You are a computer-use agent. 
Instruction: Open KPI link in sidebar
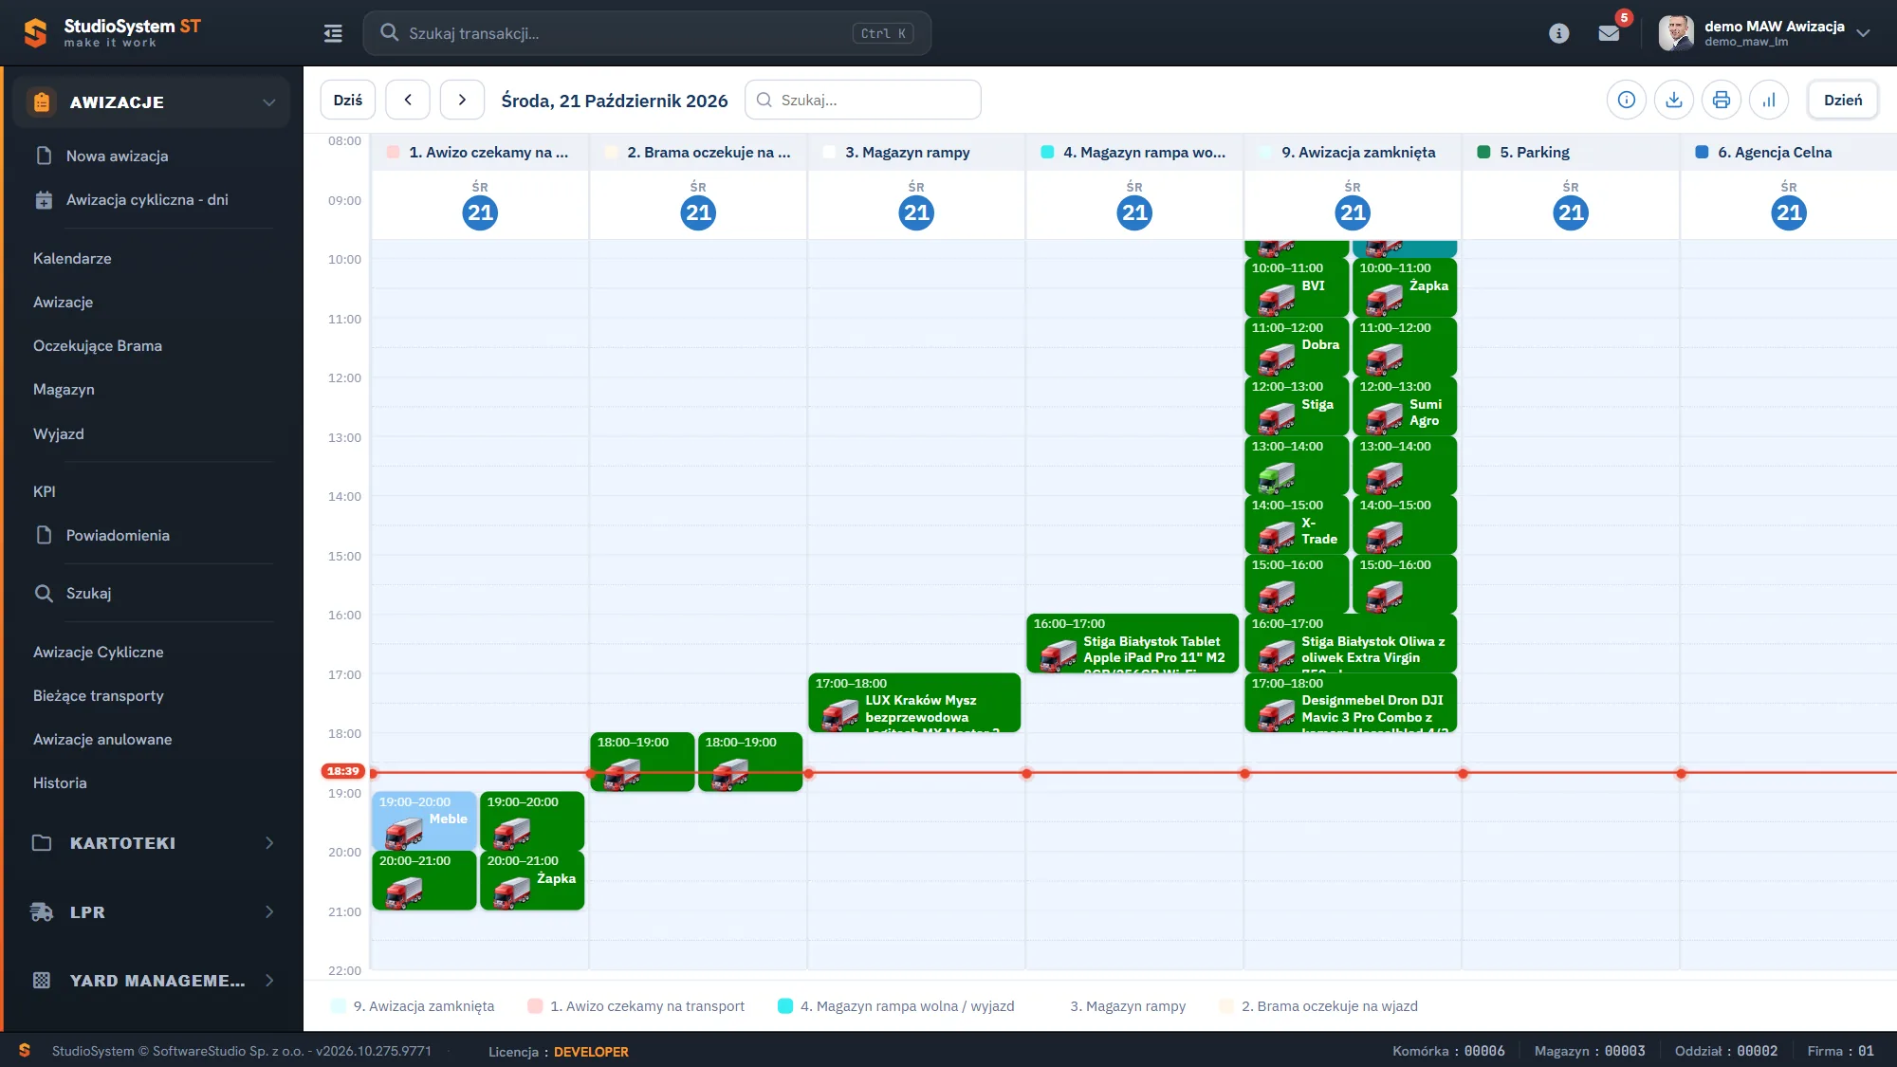click(x=45, y=491)
